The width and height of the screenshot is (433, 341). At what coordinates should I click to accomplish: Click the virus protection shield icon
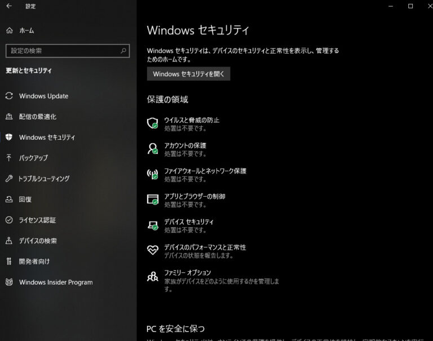pos(152,123)
